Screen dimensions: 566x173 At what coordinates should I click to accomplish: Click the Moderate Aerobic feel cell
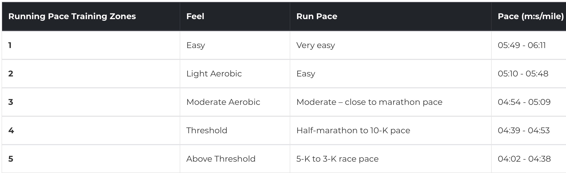(223, 102)
